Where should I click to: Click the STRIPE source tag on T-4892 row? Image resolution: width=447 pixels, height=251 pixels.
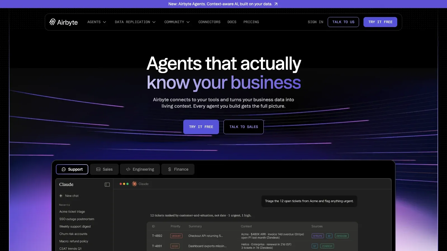pyautogui.click(x=318, y=236)
